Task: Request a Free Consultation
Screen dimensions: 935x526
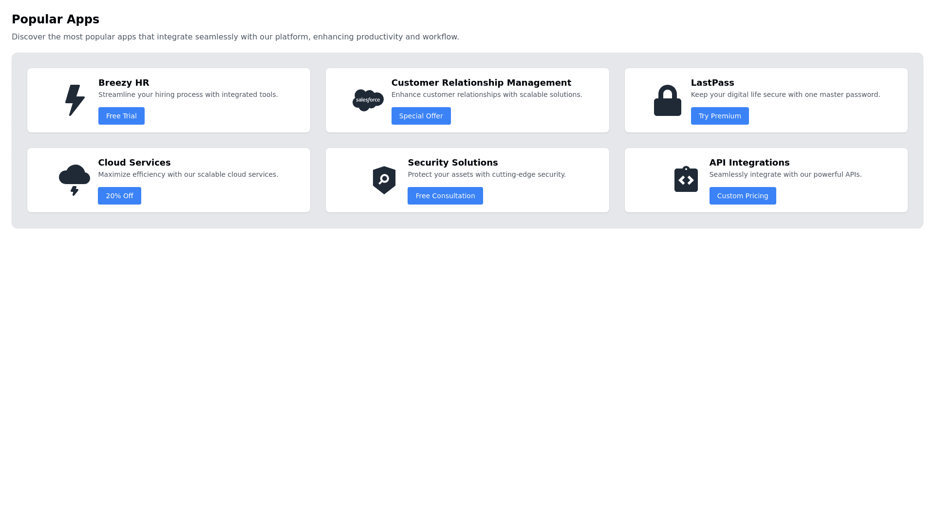Action: point(445,196)
